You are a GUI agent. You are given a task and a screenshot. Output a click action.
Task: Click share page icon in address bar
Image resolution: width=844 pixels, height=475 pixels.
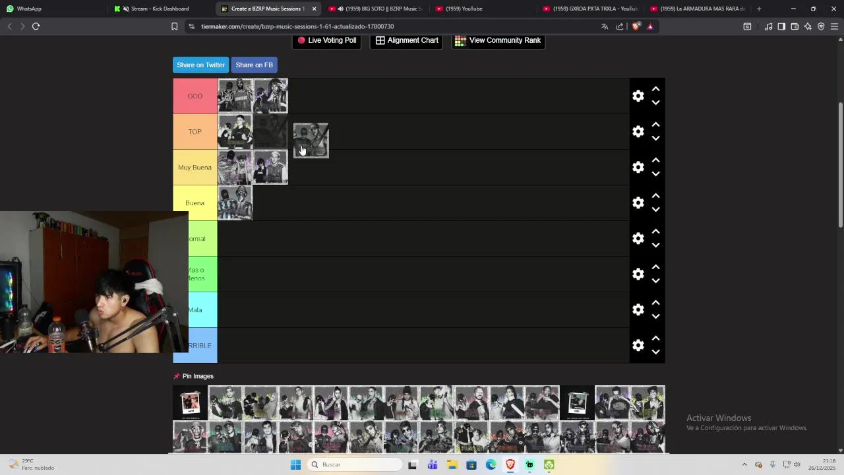(620, 26)
